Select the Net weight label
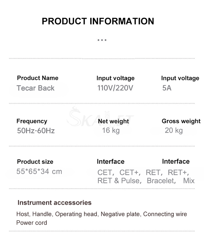Screen dimensions: 204x242 [113, 121]
